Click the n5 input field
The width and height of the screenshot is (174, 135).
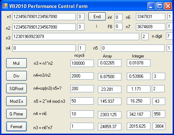[133, 48]
